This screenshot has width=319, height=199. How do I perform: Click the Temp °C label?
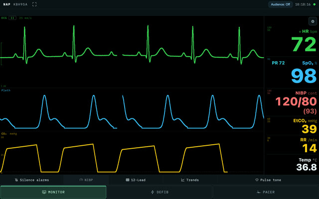tap(308, 160)
